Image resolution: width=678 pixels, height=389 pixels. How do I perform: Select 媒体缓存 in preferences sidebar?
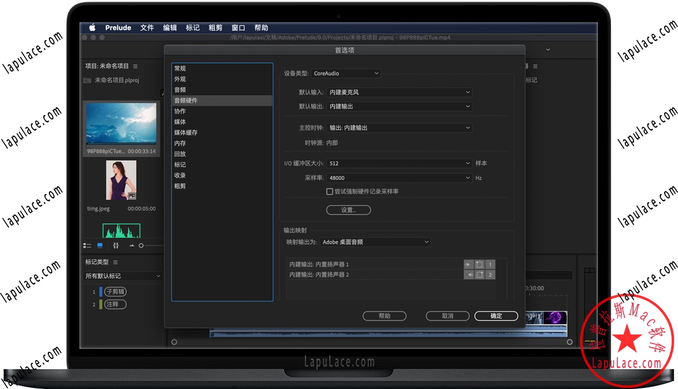(x=185, y=132)
